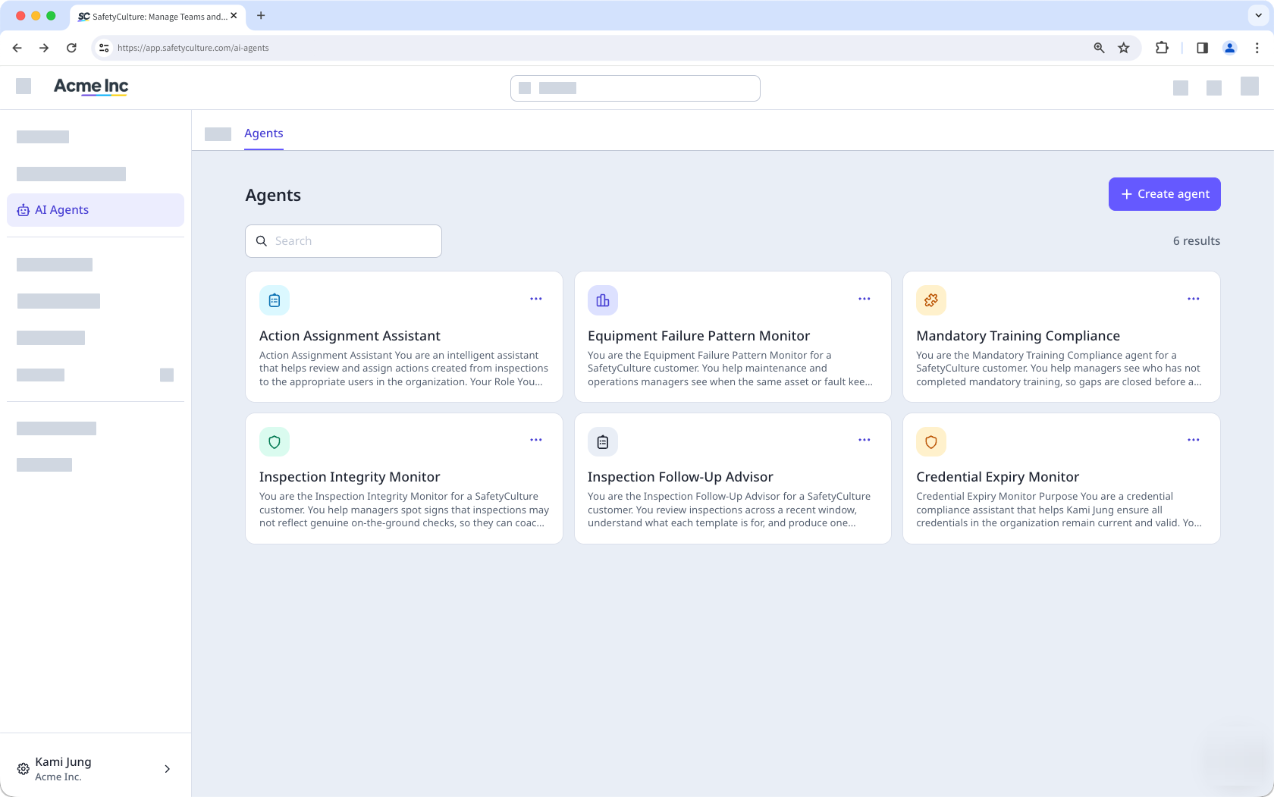Click the agents Search field
This screenshot has width=1274, height=797.
click(x=344, y=241)
